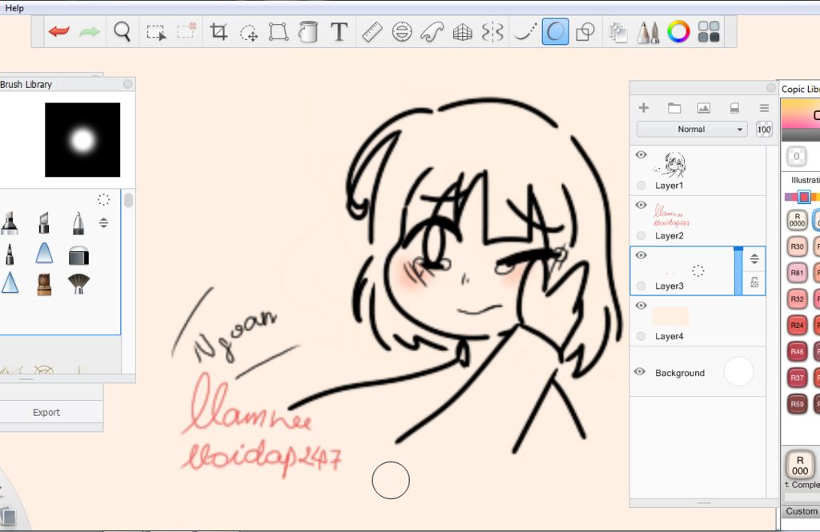Screen dimensions: 820x532
Task: Hide the Background layer eye icon
Action: [640, 371]
